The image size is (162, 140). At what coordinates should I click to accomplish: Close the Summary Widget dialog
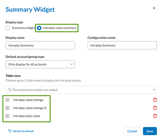point(154,8)
